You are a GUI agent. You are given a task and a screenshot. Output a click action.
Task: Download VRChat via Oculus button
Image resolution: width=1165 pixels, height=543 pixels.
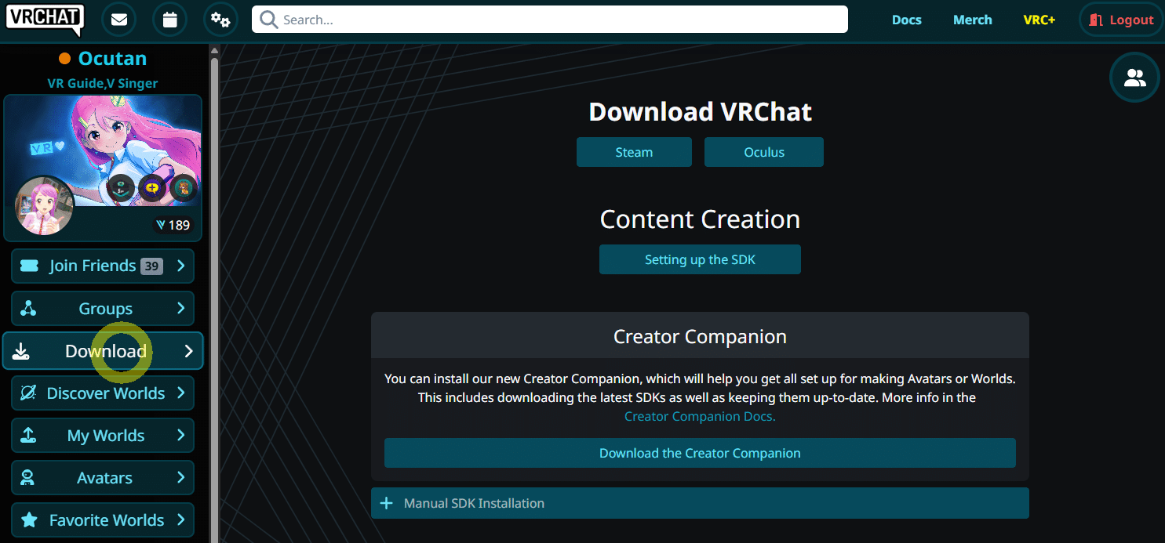[x=764, y=152]
